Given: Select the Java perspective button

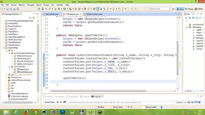Looking at the screenshot, I should (180, 9).
